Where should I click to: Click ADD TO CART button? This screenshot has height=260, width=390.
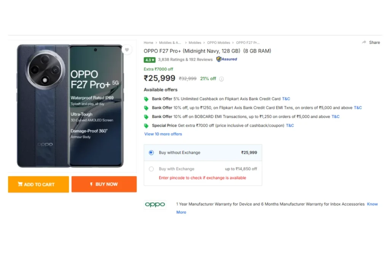pyautogui.click(x=38, y=184)
